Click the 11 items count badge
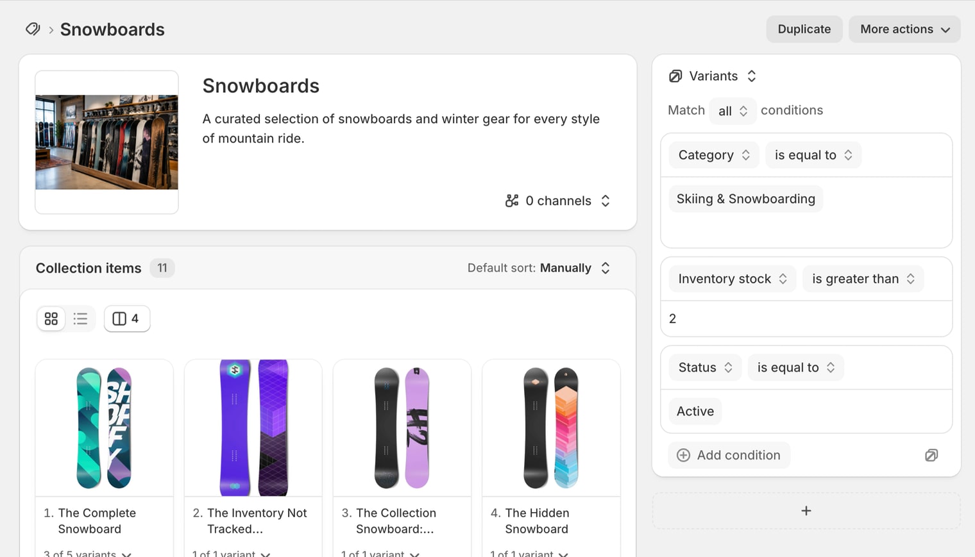This screenshot has height=557, width=975. 162,268
